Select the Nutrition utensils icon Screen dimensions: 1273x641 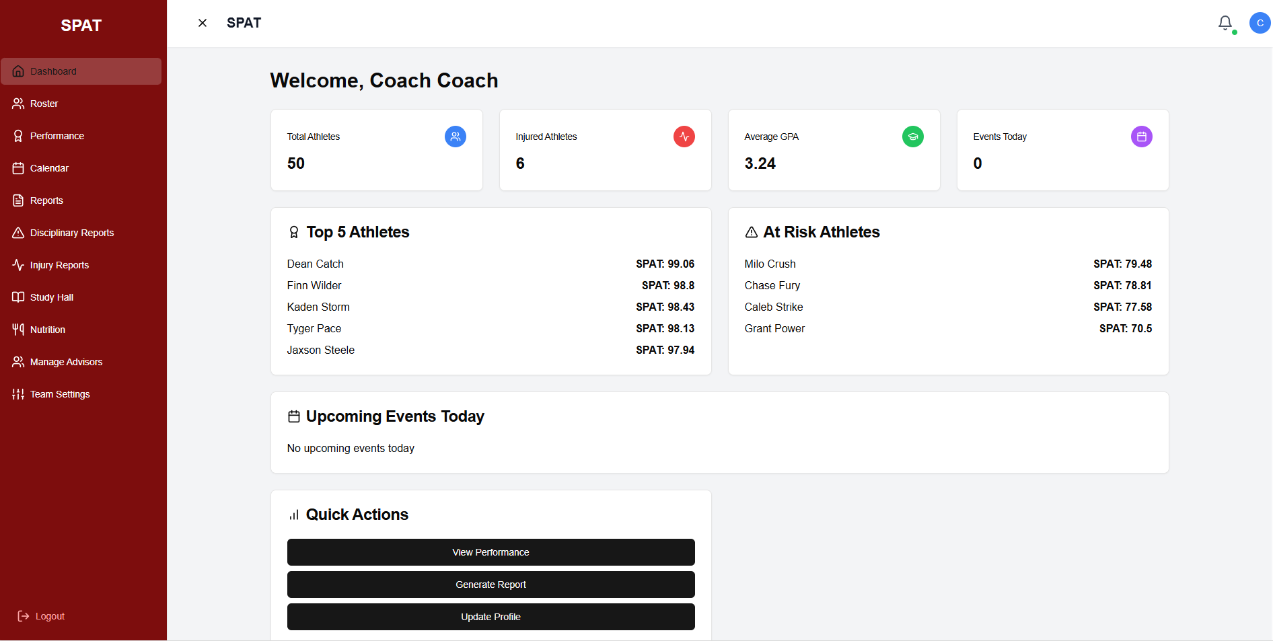(18, 330)
